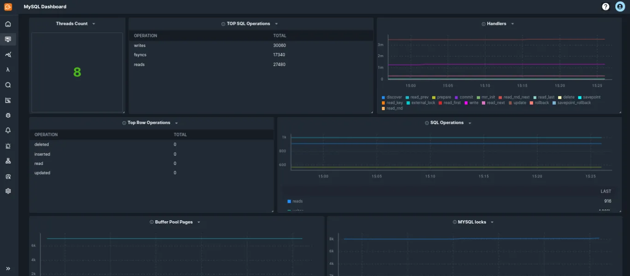Toggle the mrr_init series in Handlers legend
Image resolution: width=630 pixels, height=276 pixels.
[486, 97]
